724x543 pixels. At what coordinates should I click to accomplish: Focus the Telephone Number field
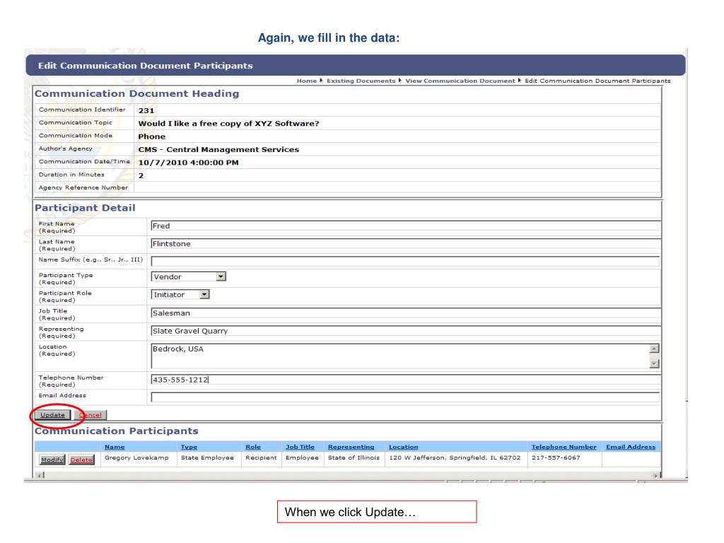(405, 380)
